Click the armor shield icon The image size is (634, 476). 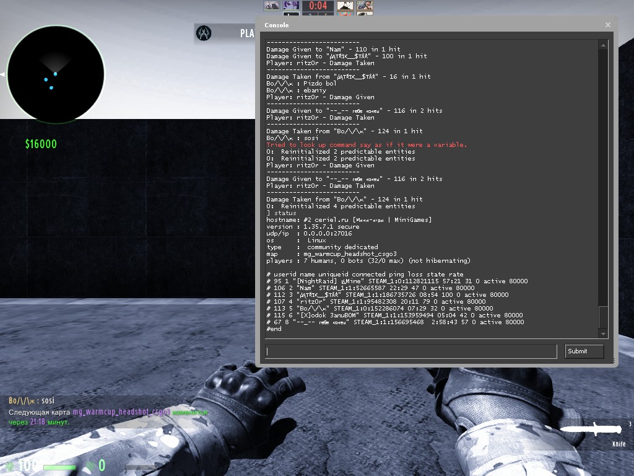pyautogui.click(x=90, y=466)
